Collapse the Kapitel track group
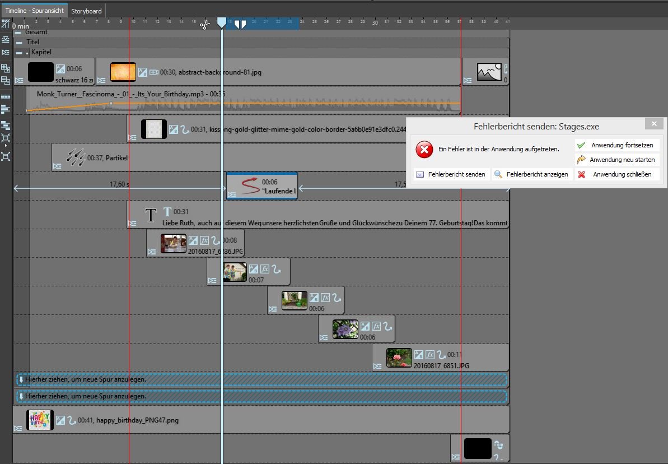The height and width of the screenshot is (464, 668). pos(18,53)
